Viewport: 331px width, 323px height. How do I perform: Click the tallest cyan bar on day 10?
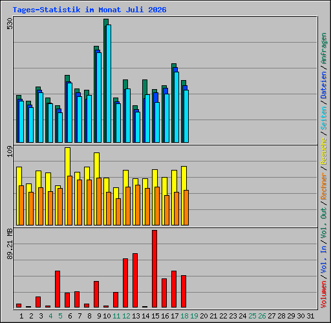point(109,83)
